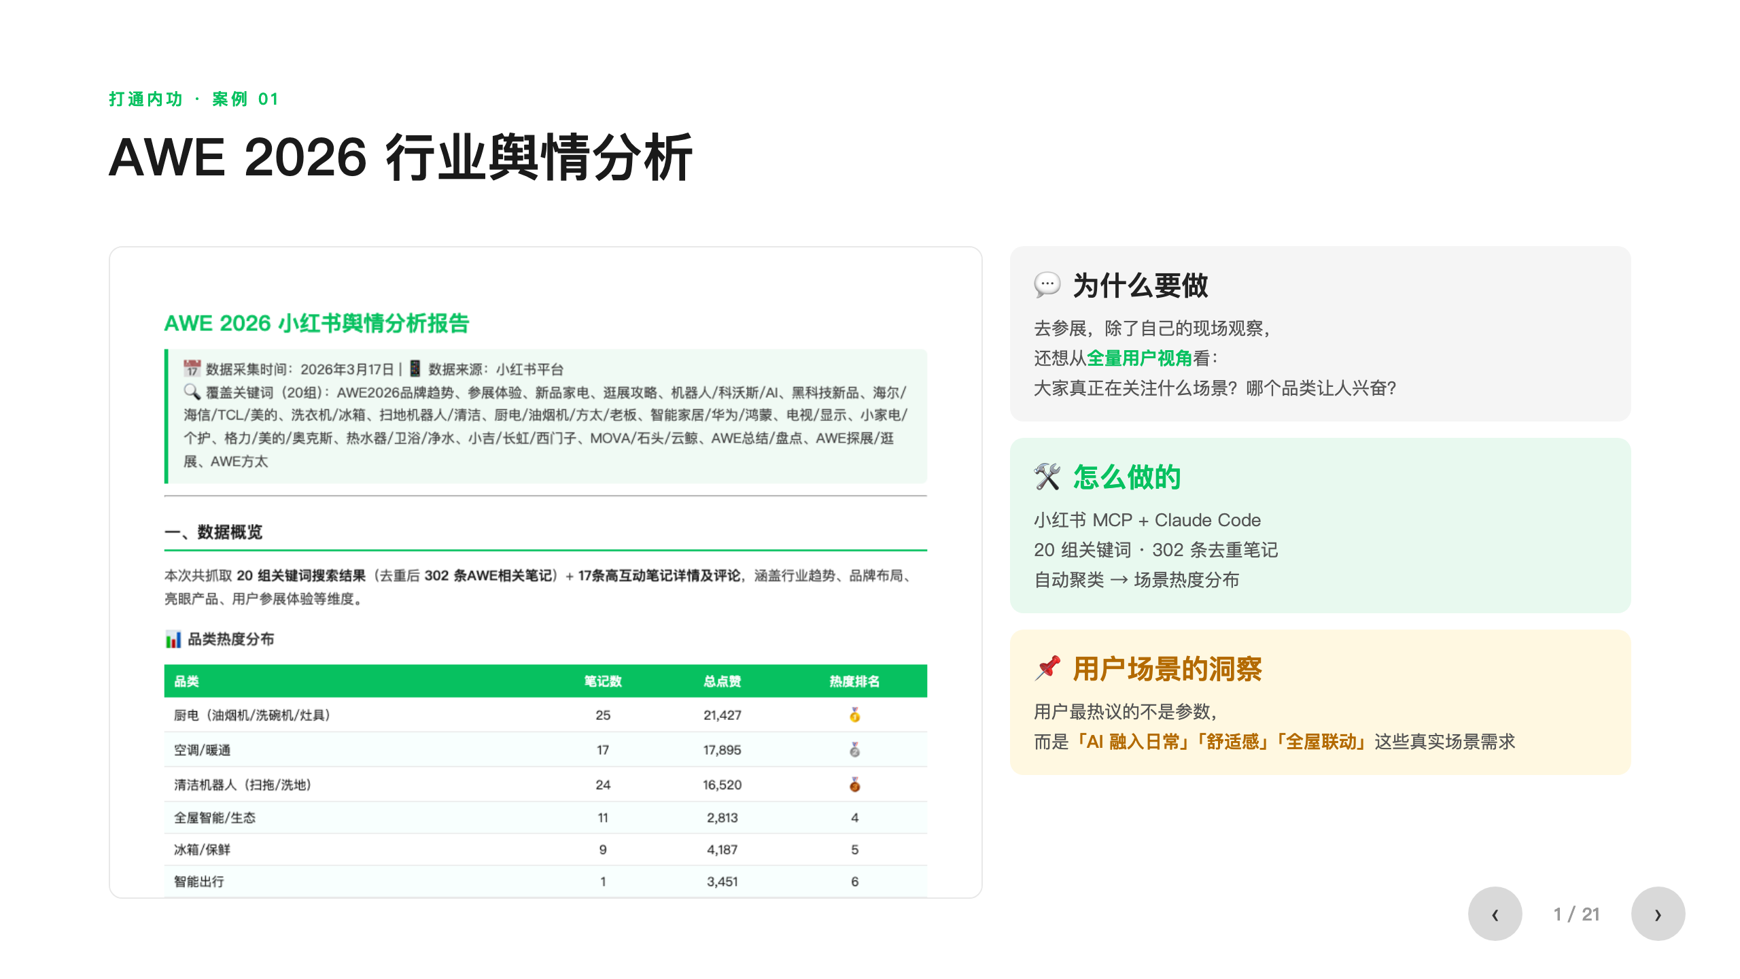Click the line 20 组关键词 · 302 条去重笔记
Viewport: 1740px width, 979px height.
pos(1156,550)
